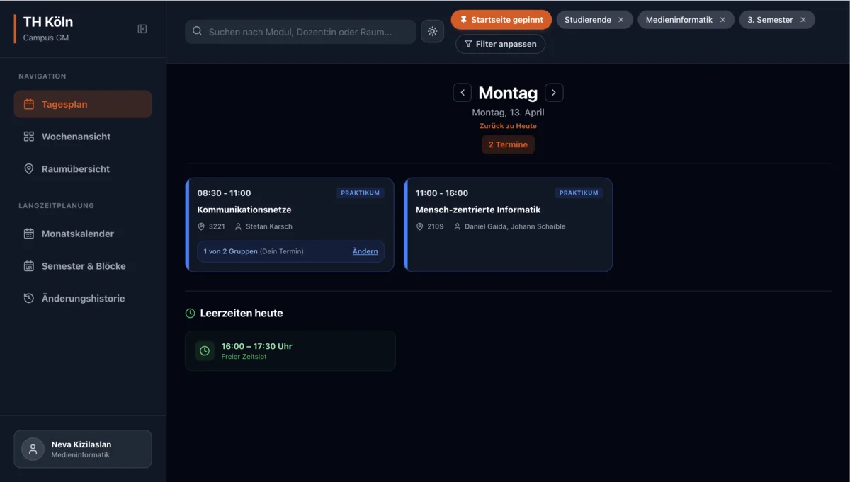
Task: Click Ändern link in Kommunikationsnetze card
Action: (365, 251)
